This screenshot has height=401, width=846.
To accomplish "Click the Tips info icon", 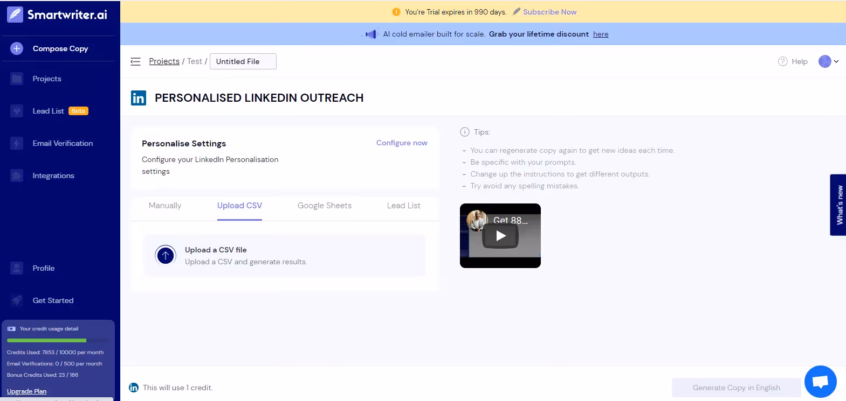I will 465,132.
